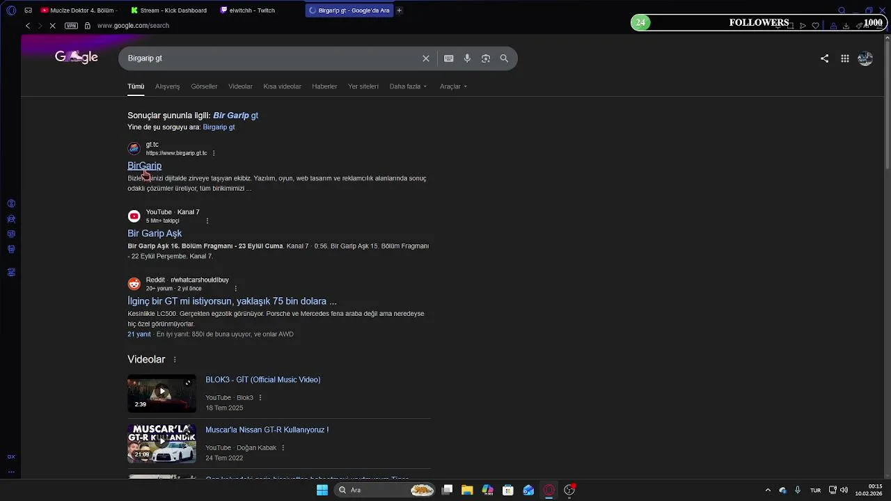Image resolution: width=891 pixels, height=501 pixels.
Task: Switch the TUR keyboard language indicator
Action: pos(815,490)
